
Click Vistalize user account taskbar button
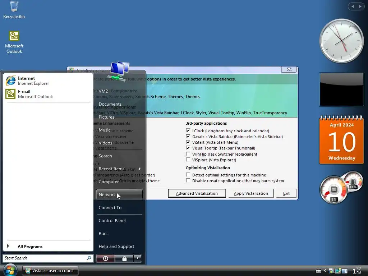pos(50,271)
